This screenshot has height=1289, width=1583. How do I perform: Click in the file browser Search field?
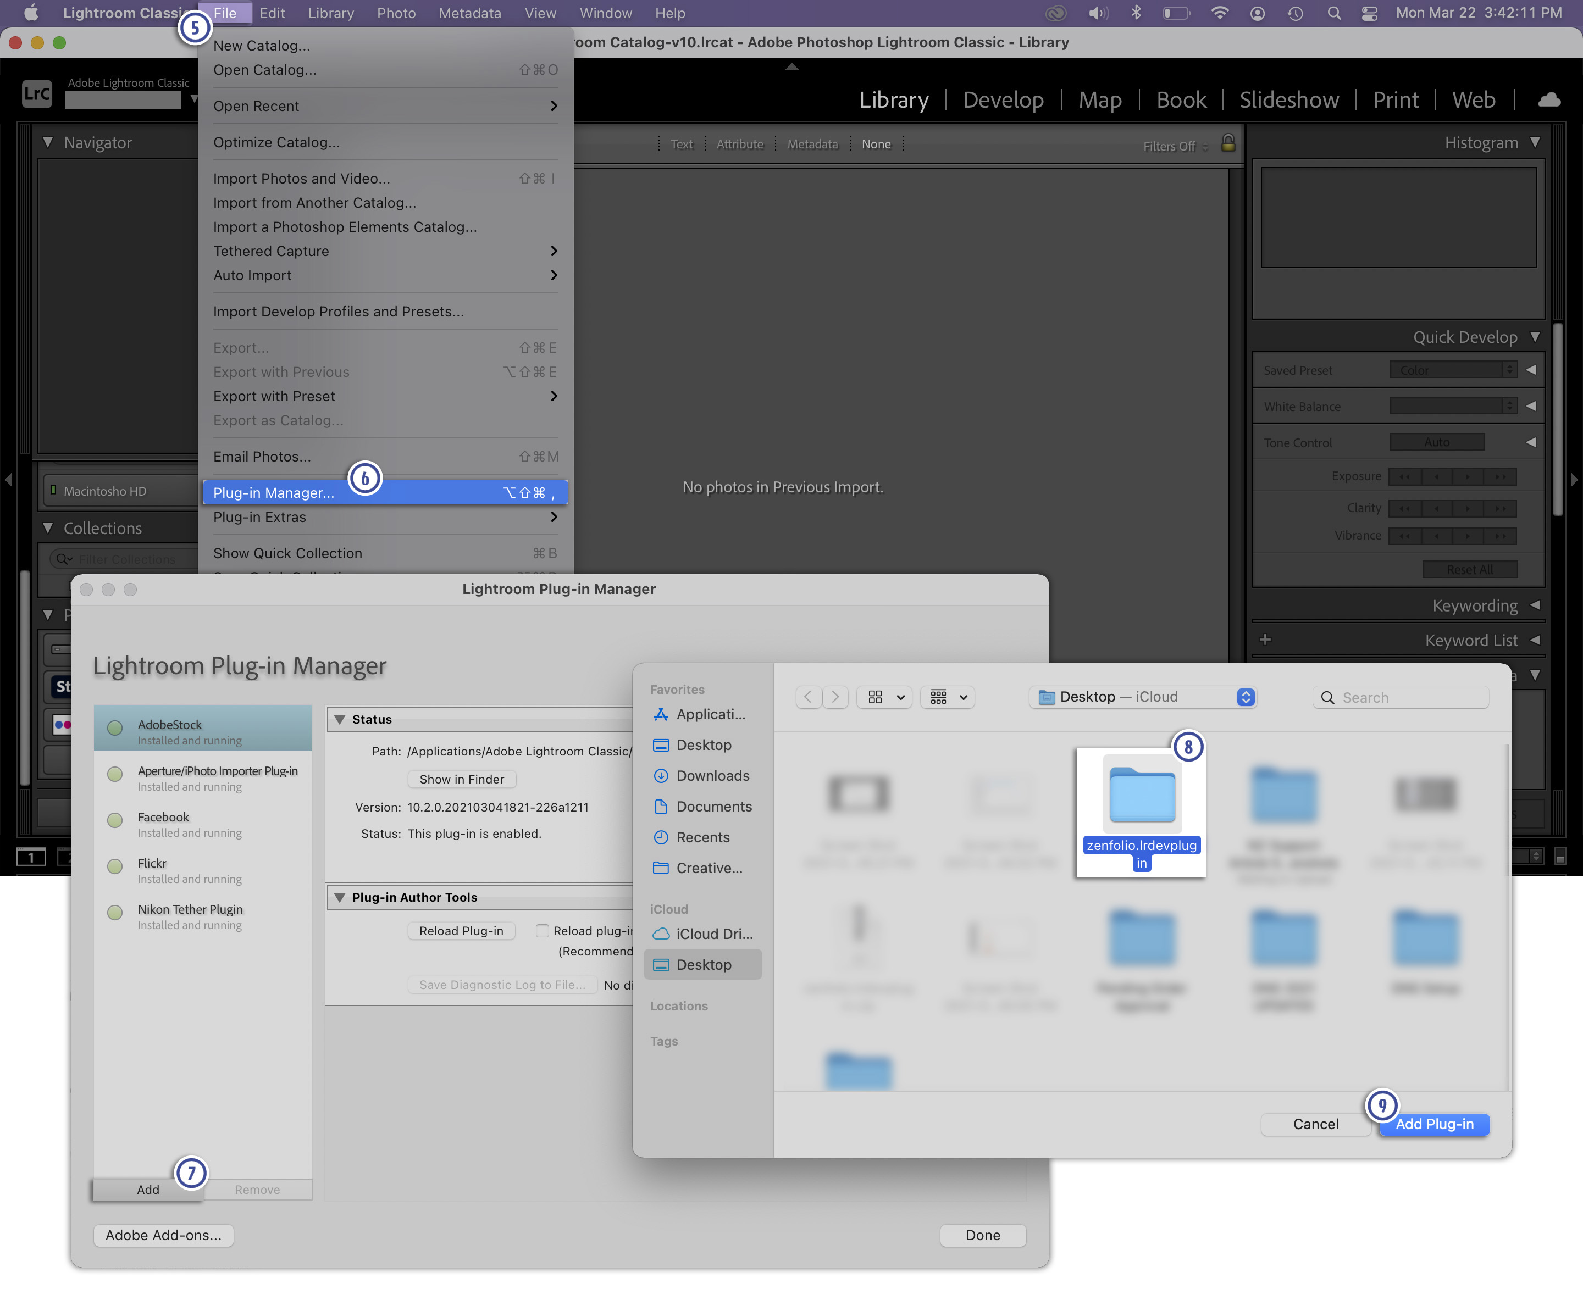pyautogui.click(x=1401, y=697)
